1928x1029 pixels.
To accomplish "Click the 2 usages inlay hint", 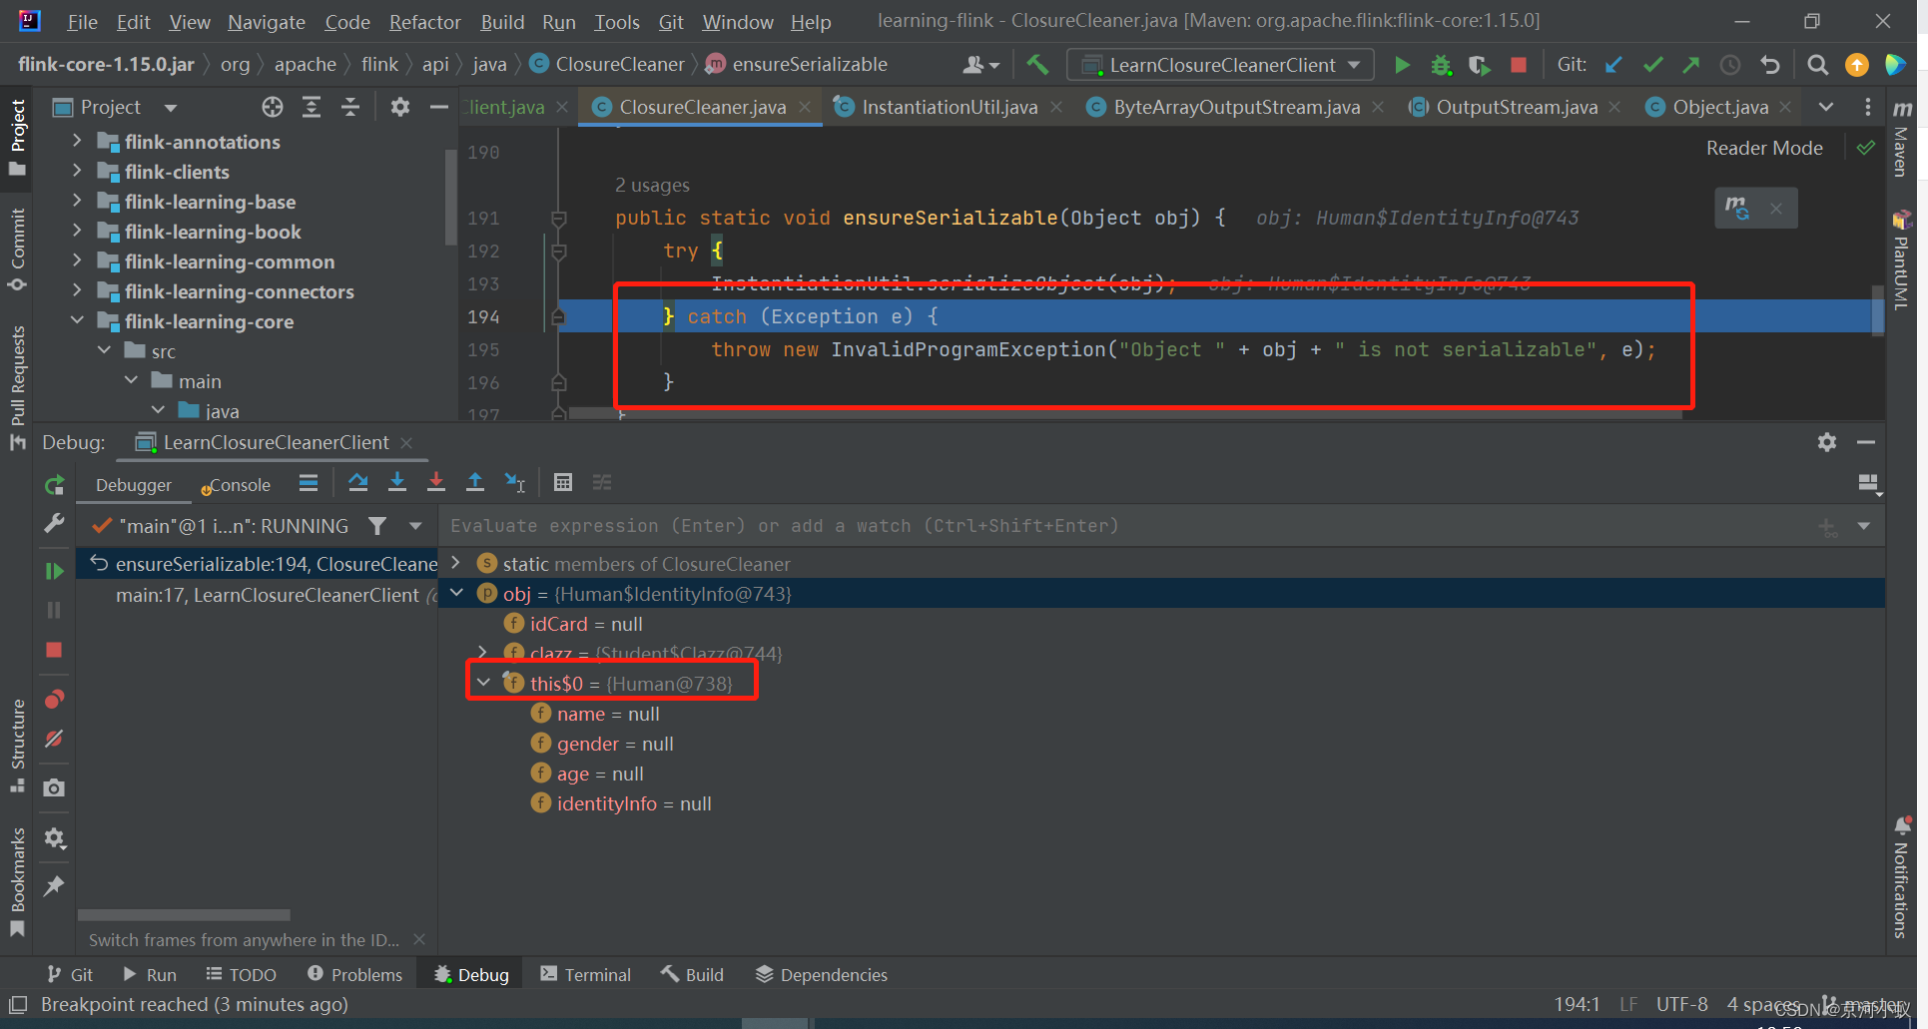I will (652, 185).
